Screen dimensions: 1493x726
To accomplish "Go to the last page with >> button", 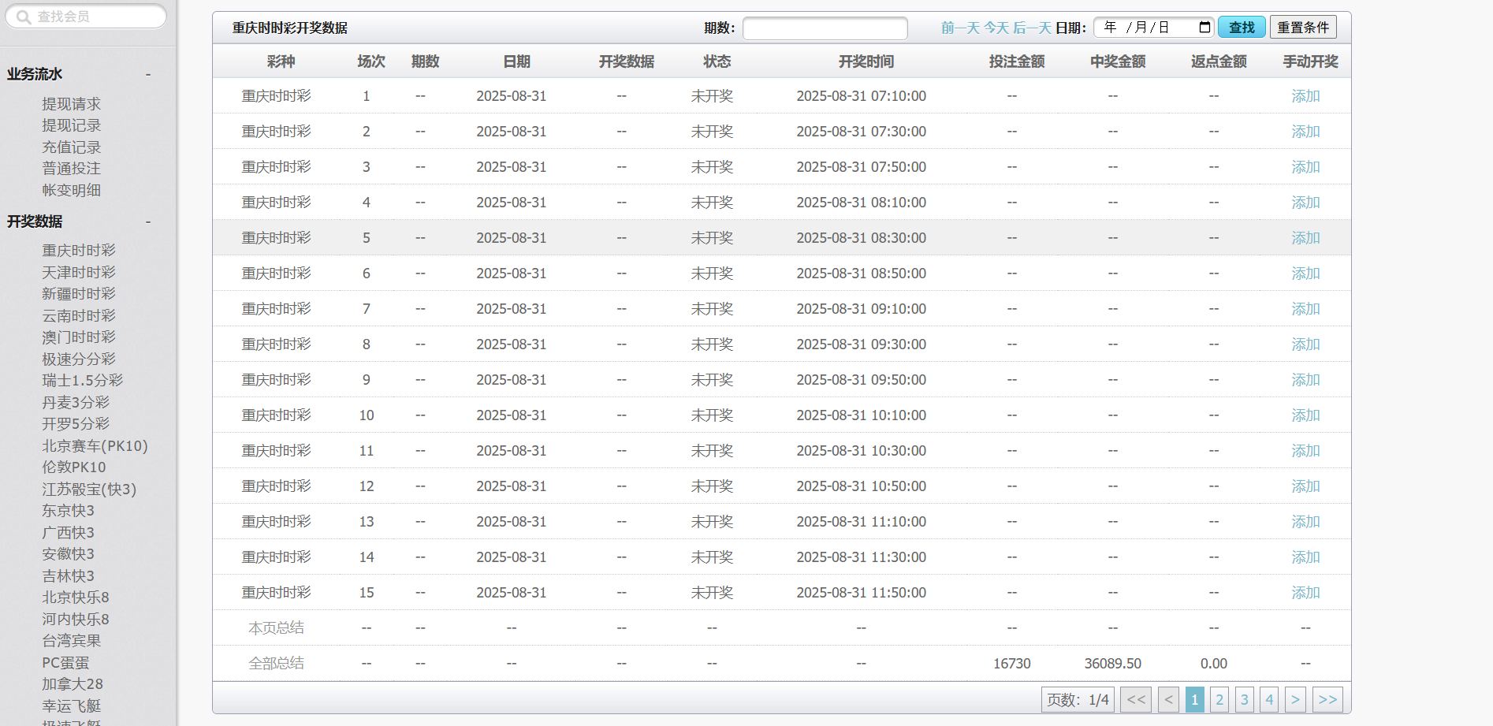I will (x=1327, y=699).
